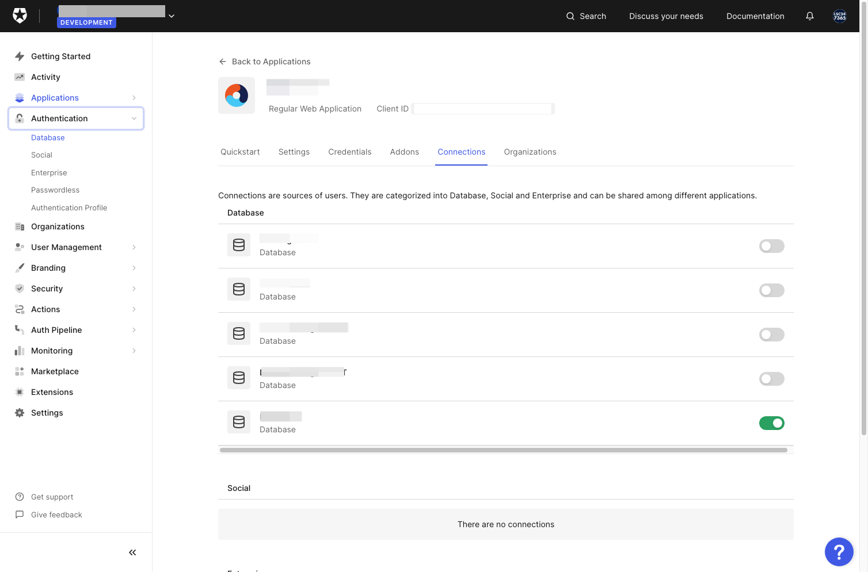This screenshot has width=868, height=572.
Task: Switch to the Quickstart tab
Action: [240, 152]
